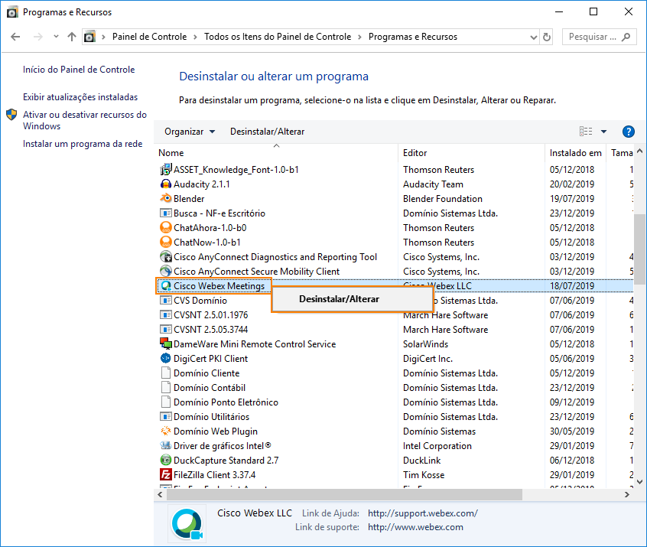Viewport: 647px width, 547px height.
Task: Click the Blender program icon
Action: coord(165,199)
